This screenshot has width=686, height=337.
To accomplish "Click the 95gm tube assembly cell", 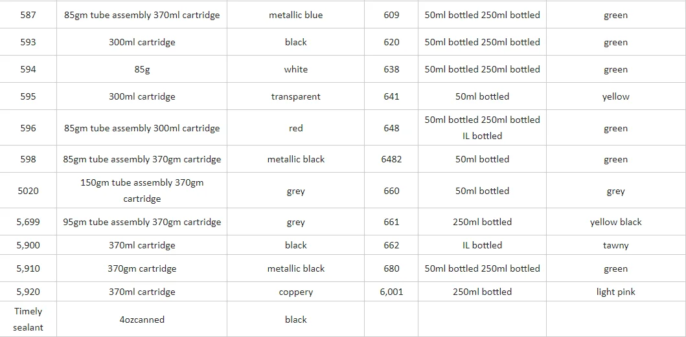I will 142,222.
